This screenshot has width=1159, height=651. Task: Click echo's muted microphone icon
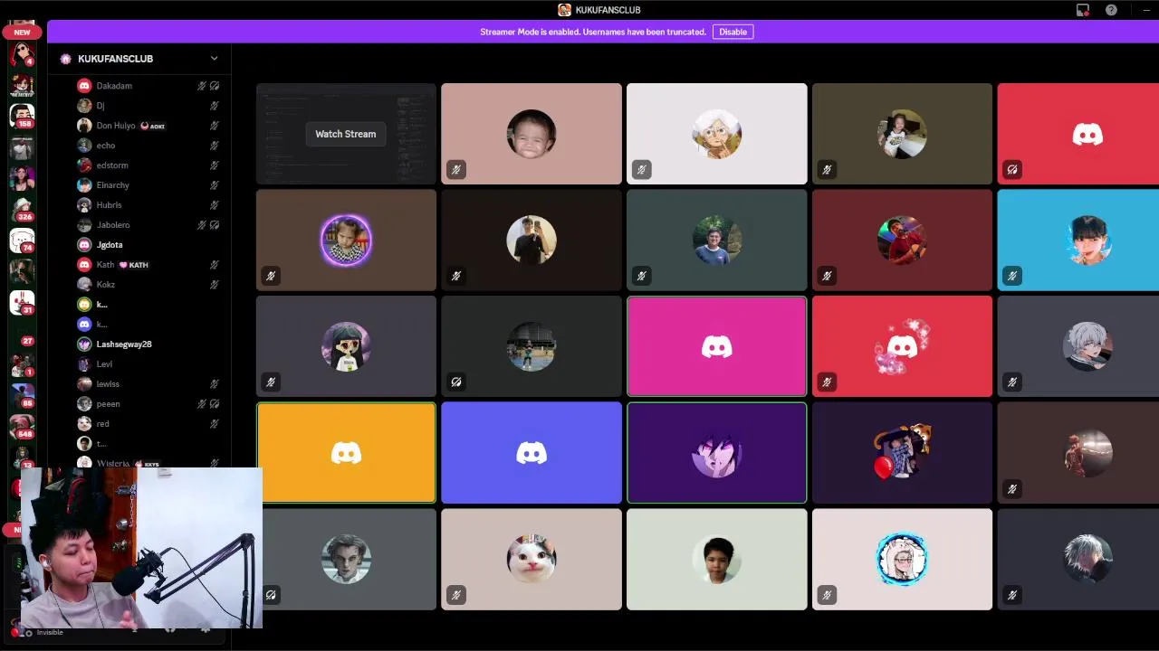tap(215, 146)
